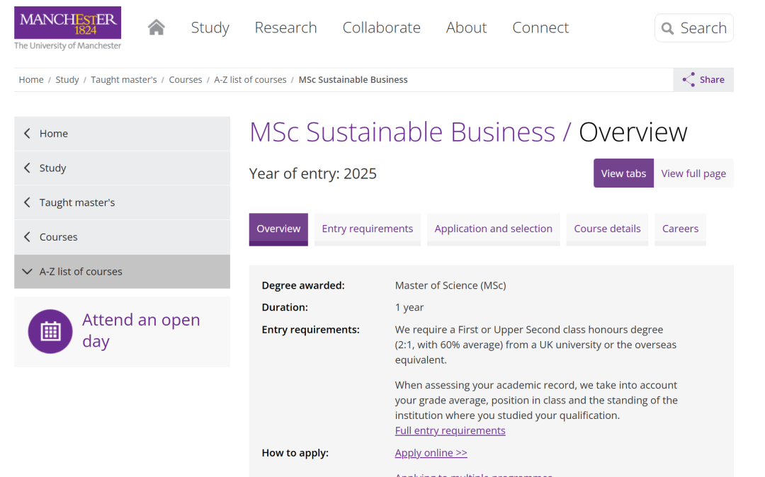Click the magnifier search icon
This screenshot has width=765, height=477.
[x=667, y=28]
